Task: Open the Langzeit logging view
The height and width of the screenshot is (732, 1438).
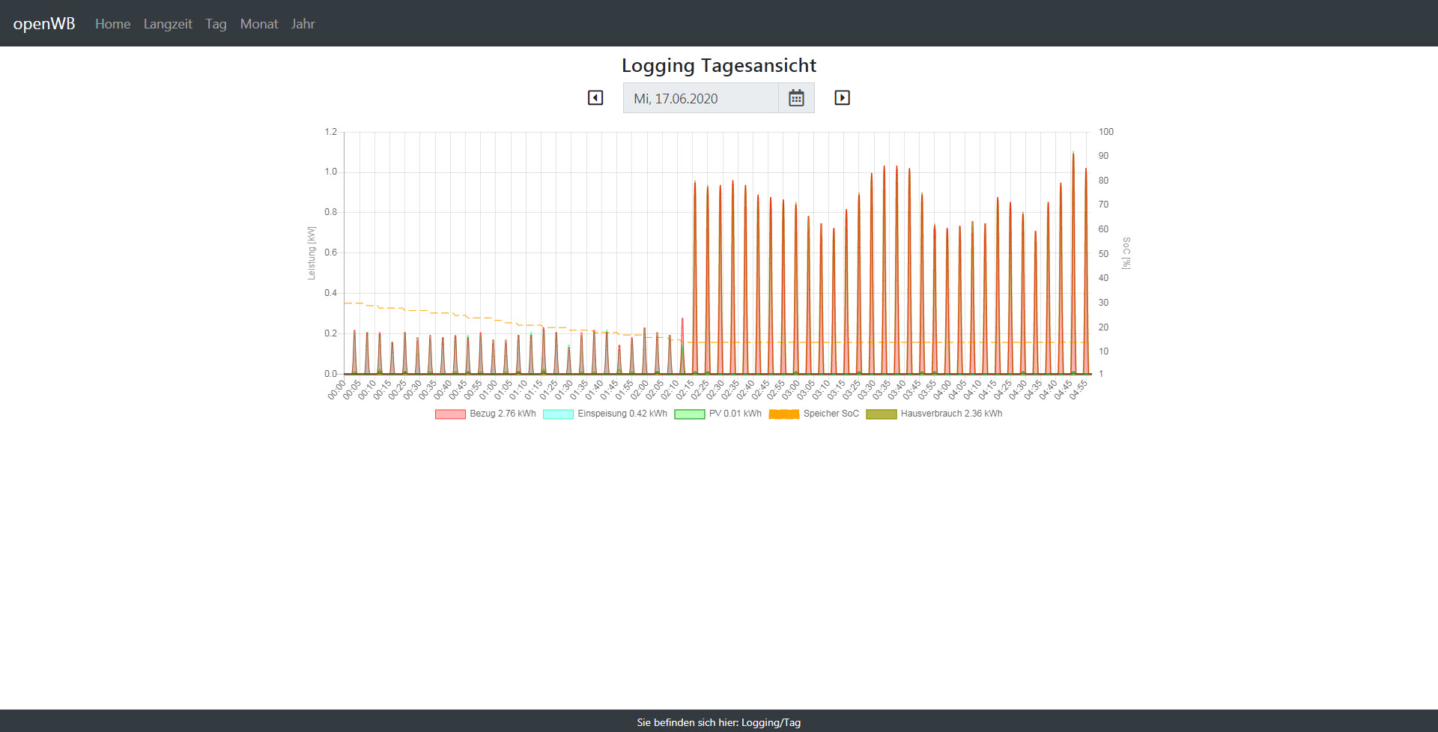Action: point(168,24)
